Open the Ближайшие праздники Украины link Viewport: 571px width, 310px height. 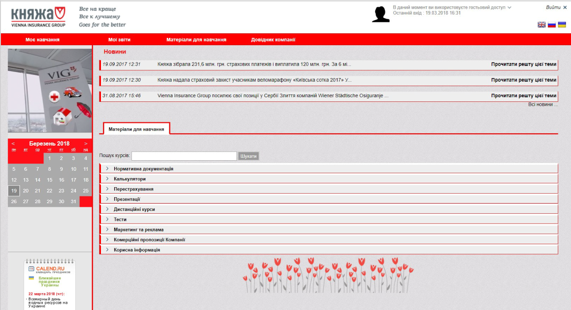50,281
